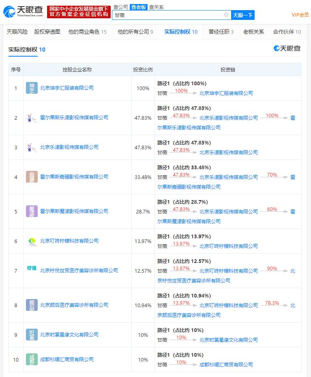Open row 6 link 北京叮咚柠檬科技有限公司 in name column

coord(69,241)
